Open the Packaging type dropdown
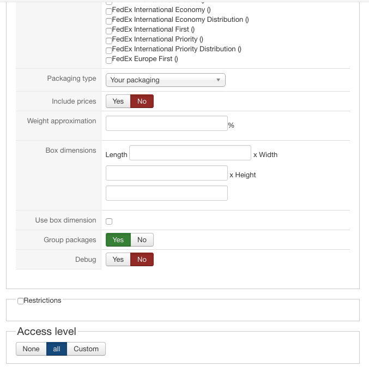 pyautogui.click(x=165, y=80)
